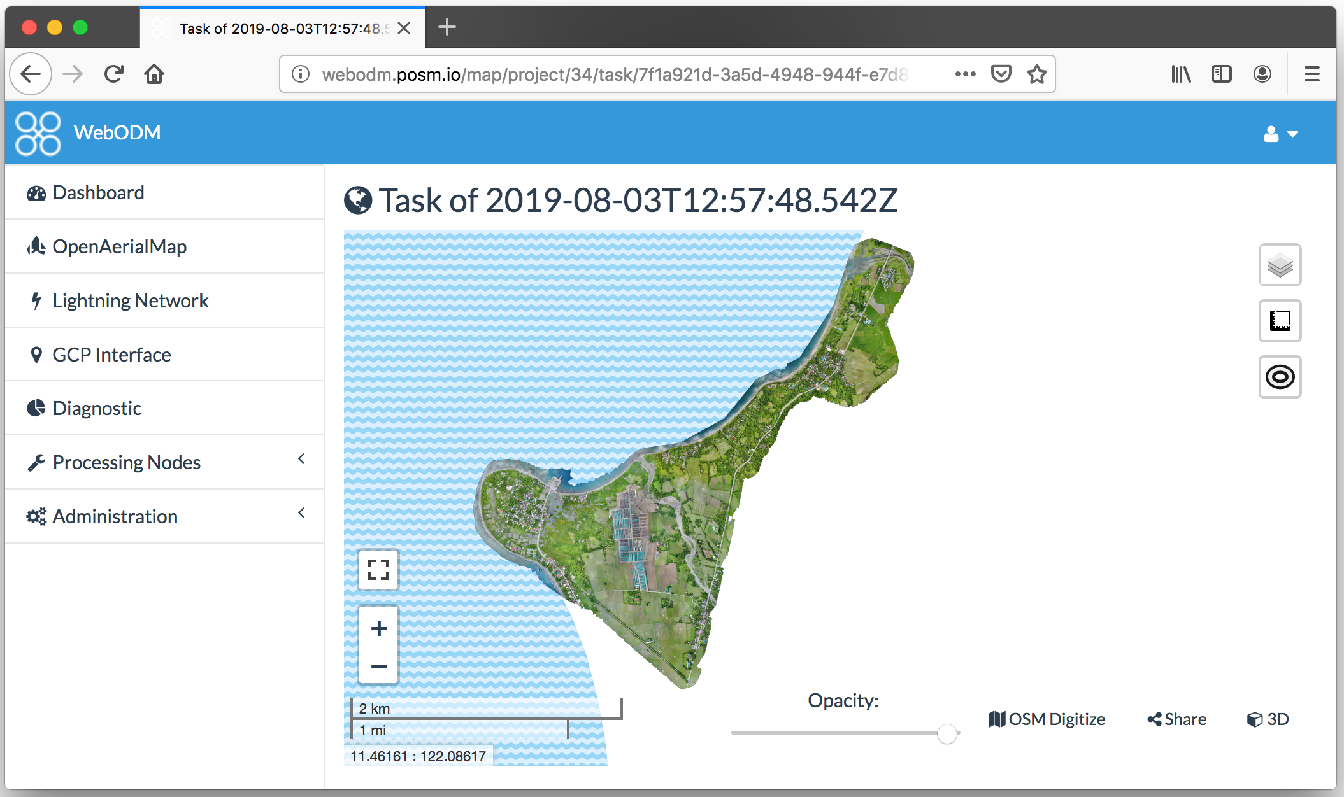Reload the browser page
The height and width of the screenshot is (797, 1344).
pos(114,74)
